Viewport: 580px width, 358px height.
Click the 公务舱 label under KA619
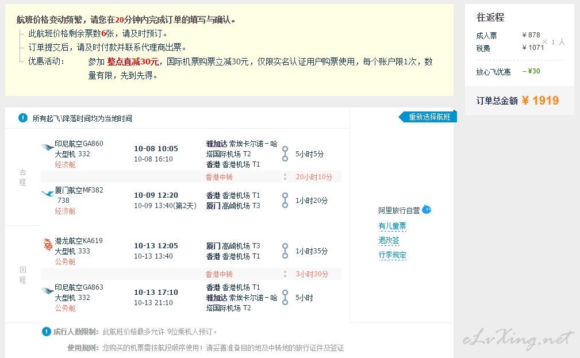pos(65,261)
